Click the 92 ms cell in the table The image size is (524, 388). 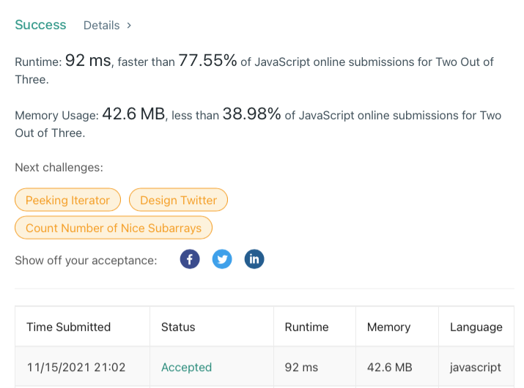[302, 368]
